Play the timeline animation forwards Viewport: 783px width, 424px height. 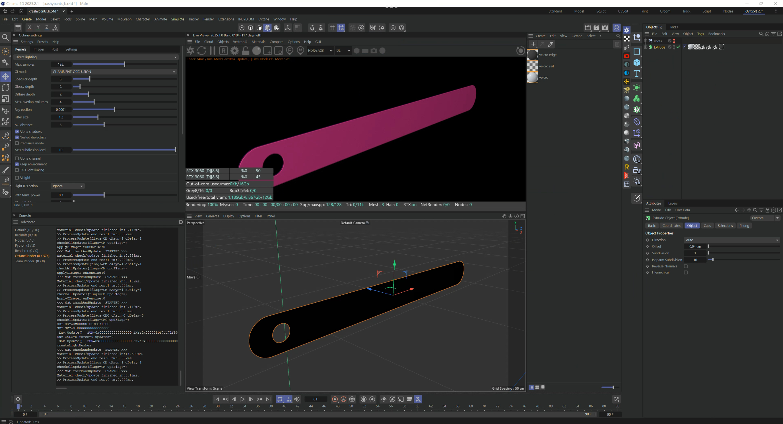tap(242, 399)
